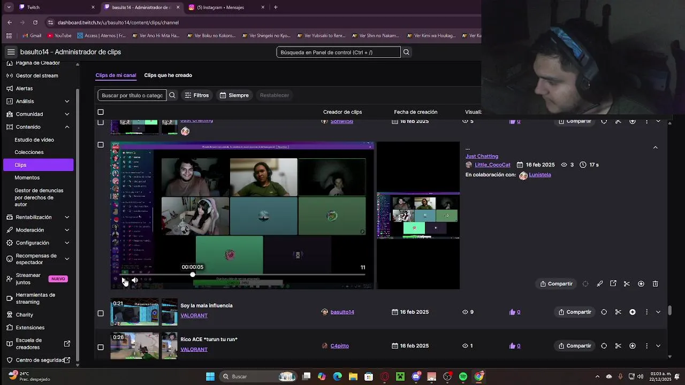Screen dimensions: 685x385
Task: Open a new browser tab
Action: tap(276, 7)
